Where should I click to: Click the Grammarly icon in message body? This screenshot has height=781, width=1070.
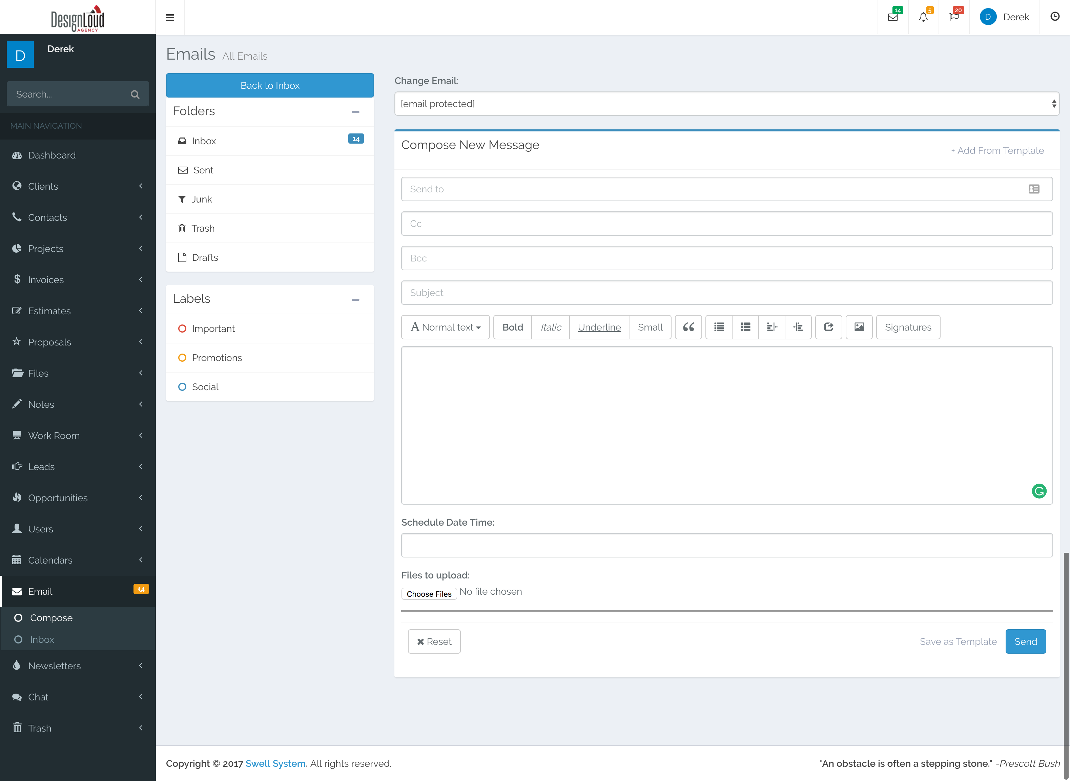point(1038,491)
